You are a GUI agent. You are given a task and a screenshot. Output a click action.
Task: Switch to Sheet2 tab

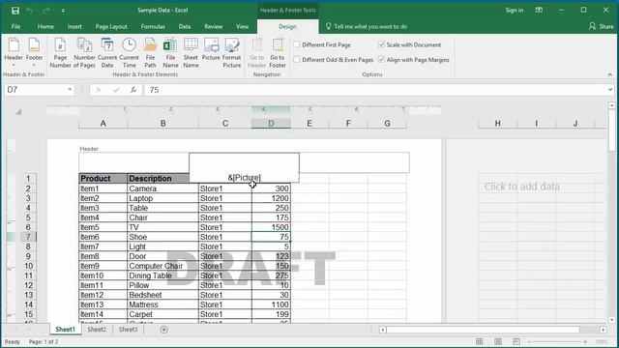coord(97,330)
